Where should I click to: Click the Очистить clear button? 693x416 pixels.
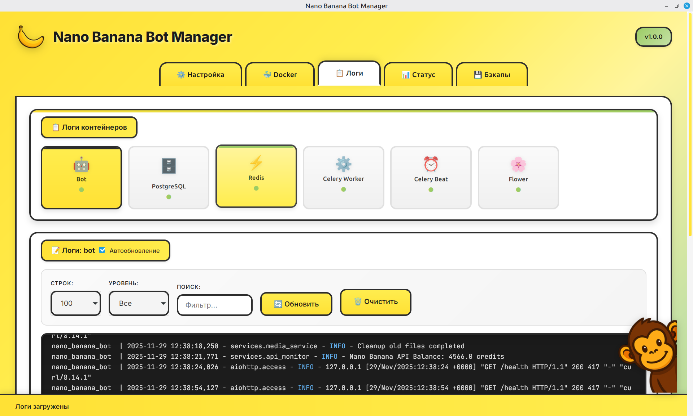[375, 302]
